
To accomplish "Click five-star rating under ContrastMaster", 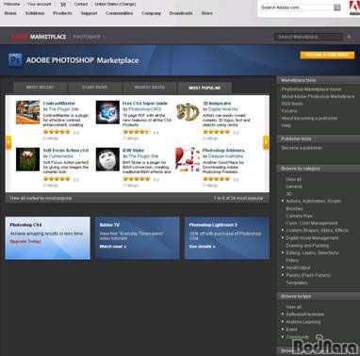I will (x=57, y=132).
